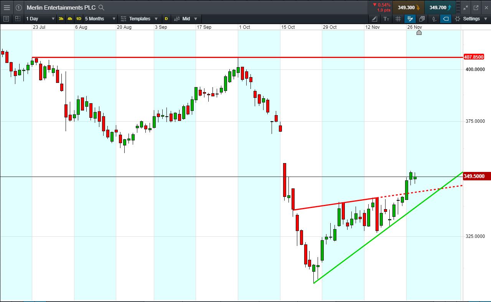The image size is (491, 302).
Task: Expand the Settings dropdown arrow
Action: pyautogui.click(x=486, y=19)
